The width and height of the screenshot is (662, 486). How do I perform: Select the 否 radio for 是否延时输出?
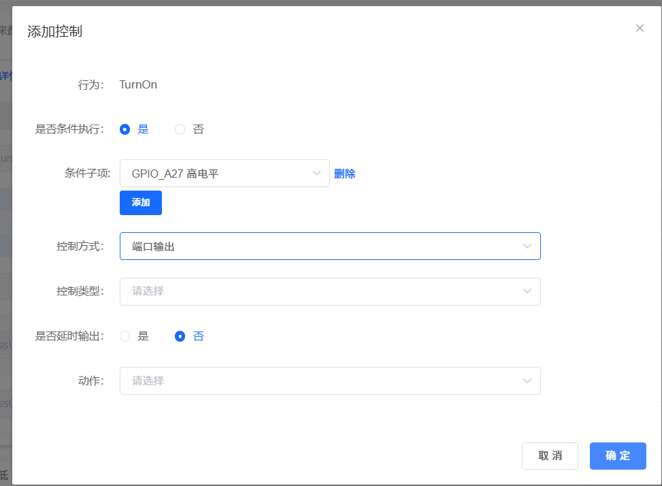point(180,336)
